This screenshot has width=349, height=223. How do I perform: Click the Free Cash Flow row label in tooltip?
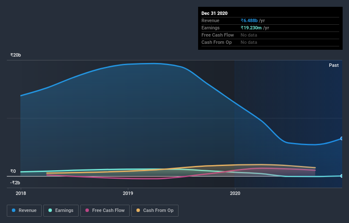click(x=218, y=35)
